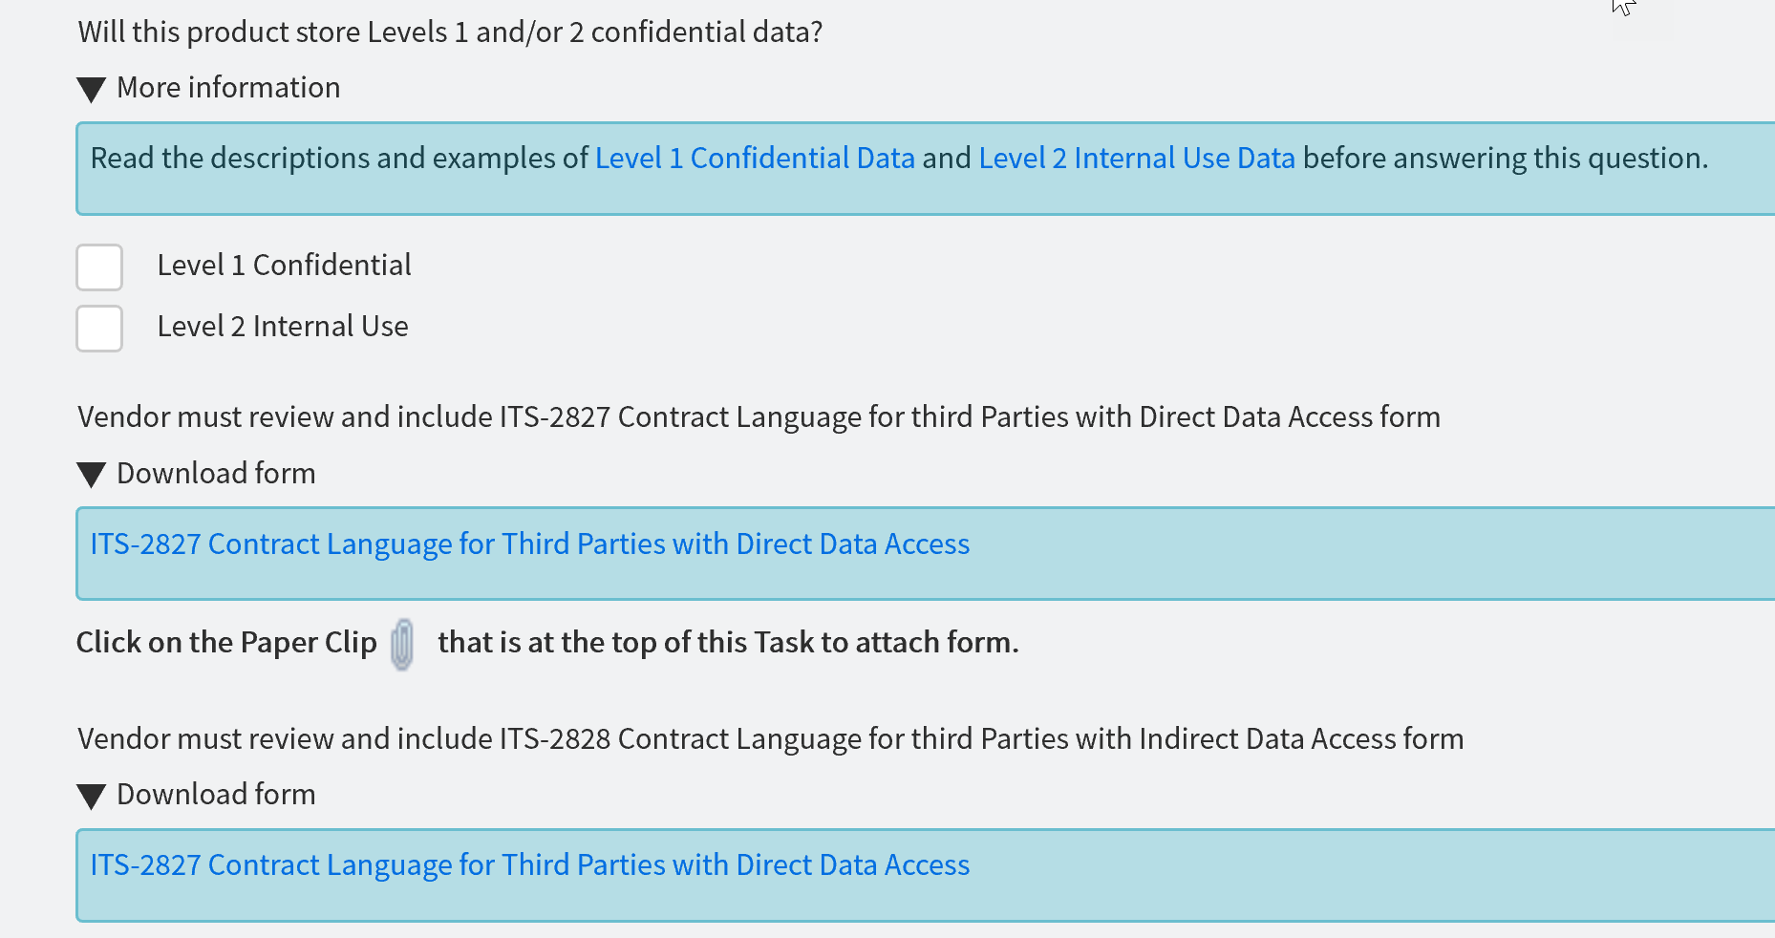The image size is (1775, 938).
Task: Click the Level 2 Internal Use option label
Action: point(283,327)
